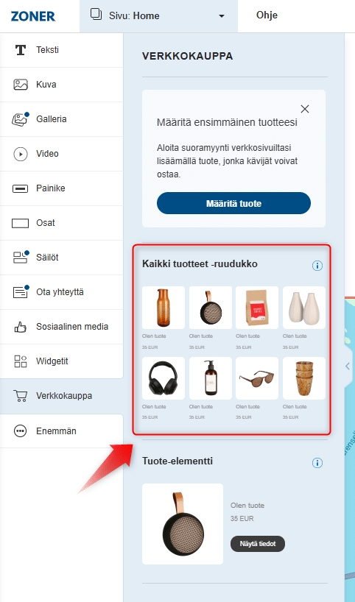This screenshot has width=355, height=602.
Task: Collapse the side panel with chevron arrow
Action: pos(348,366)
